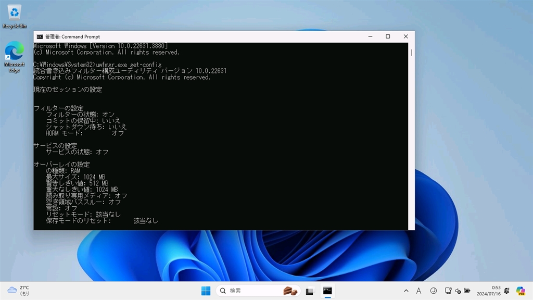533x300 pixels.
Task: Open Task View from the taskbar
Action: [309, 291]
